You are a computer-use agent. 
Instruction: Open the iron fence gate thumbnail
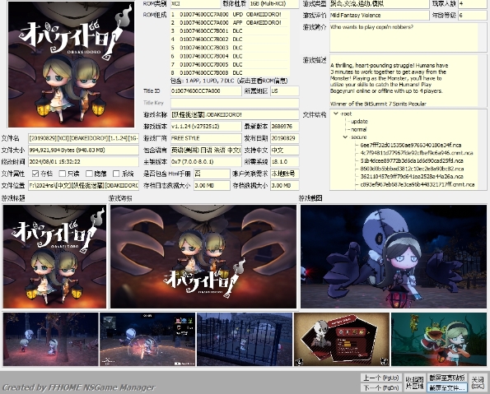click(245, 340)
